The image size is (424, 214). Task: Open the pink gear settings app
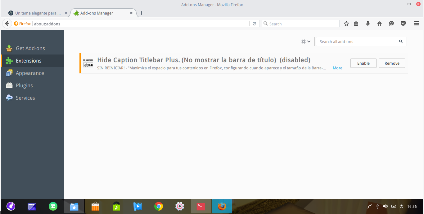point(180,206)
